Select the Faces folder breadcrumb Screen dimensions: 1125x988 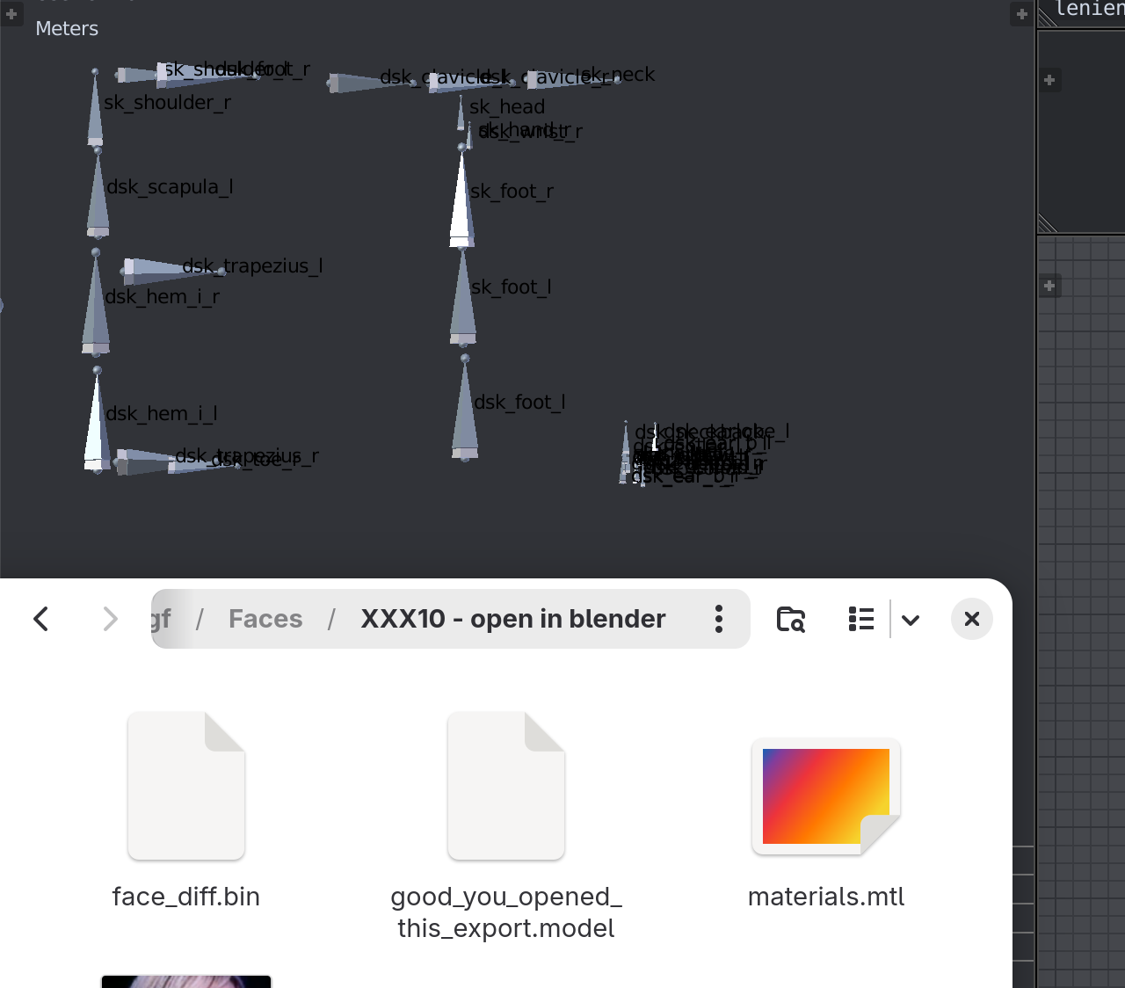click(265, 619)
